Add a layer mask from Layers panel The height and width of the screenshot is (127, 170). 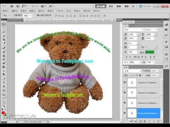pos(140,121)
